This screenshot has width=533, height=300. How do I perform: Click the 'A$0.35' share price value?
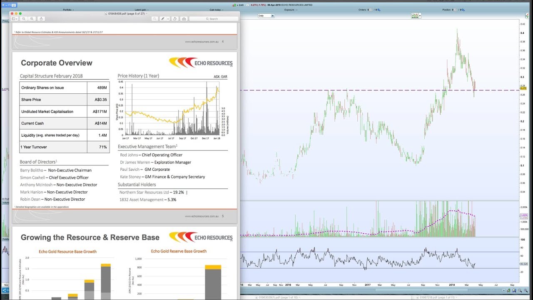(x=101, y=100)
